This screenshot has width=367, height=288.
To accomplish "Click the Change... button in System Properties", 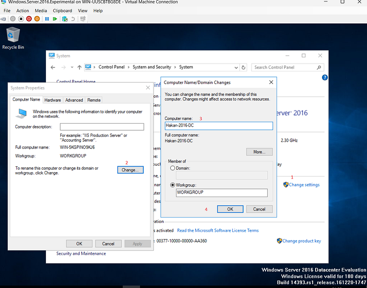I will [130, 170].
